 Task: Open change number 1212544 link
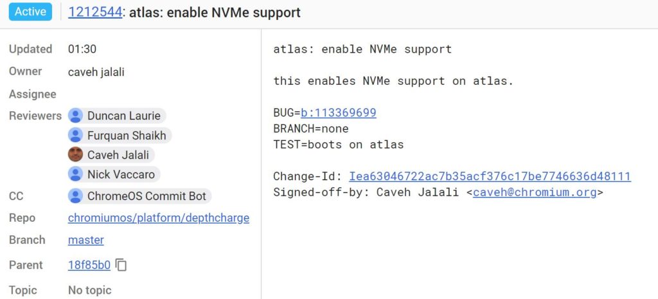click(x=95, y=13)
